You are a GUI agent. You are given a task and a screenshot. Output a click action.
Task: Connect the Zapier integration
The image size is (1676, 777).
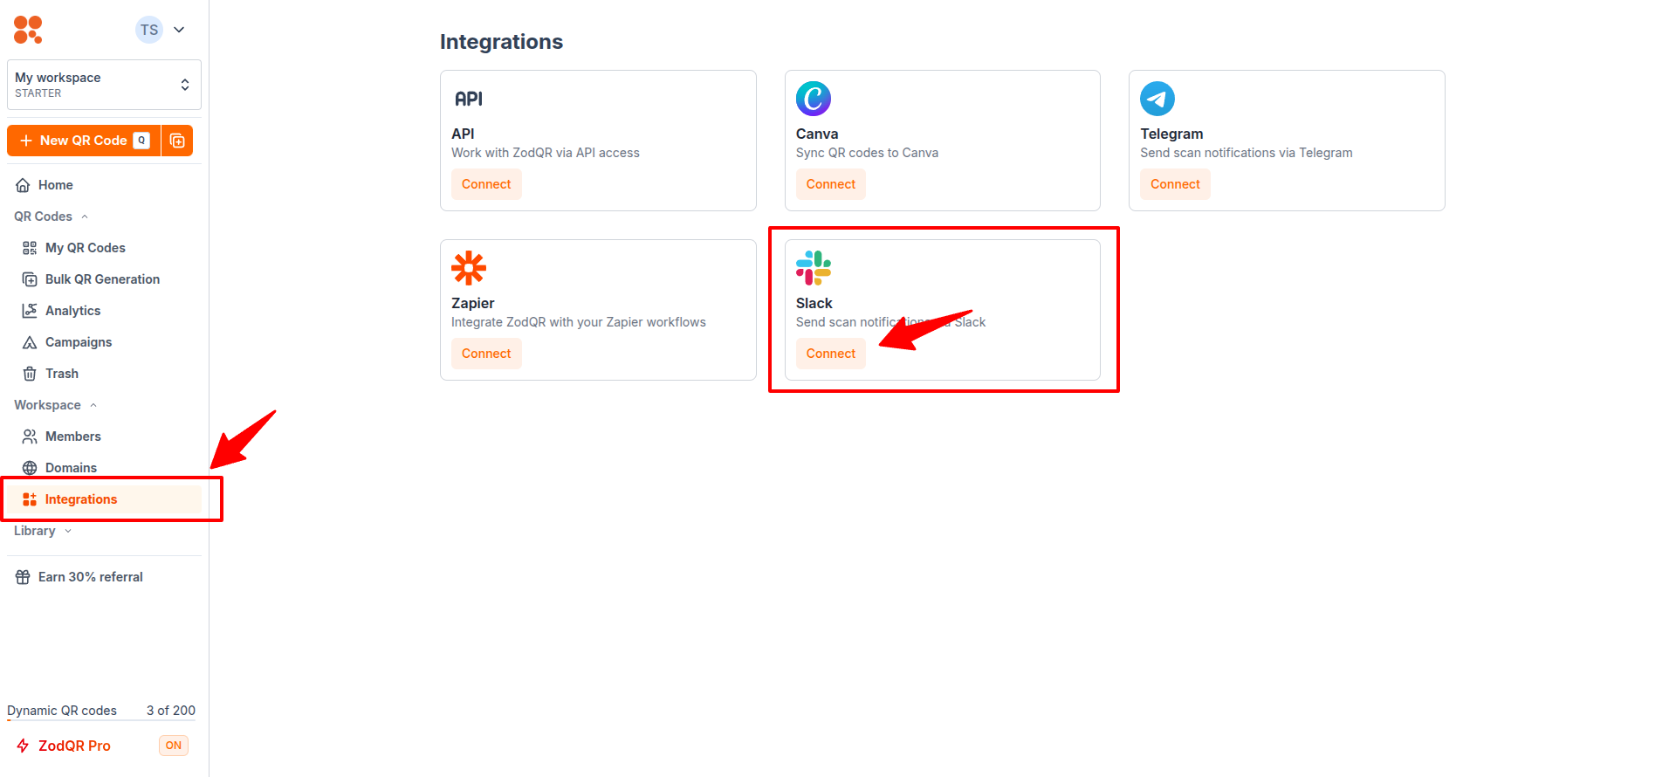486,354
